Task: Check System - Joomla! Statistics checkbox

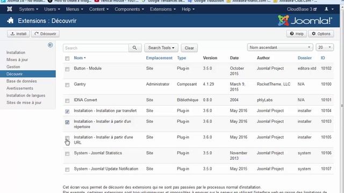Action: pyautogui.click(x=67, y=154)
